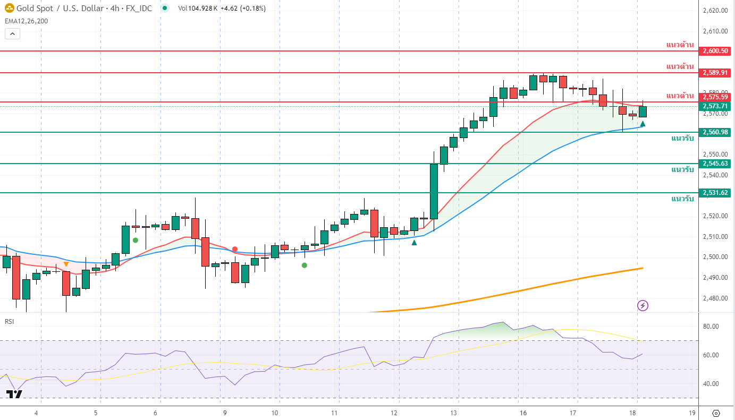Click date 16 on the time axis
The width and height of the screenshot is (735, 420).
pos(523,413)
